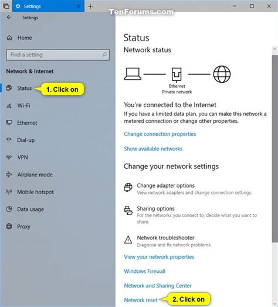Go to Data usage page
This screenshot has height=307, width=278.
[30, 209]
